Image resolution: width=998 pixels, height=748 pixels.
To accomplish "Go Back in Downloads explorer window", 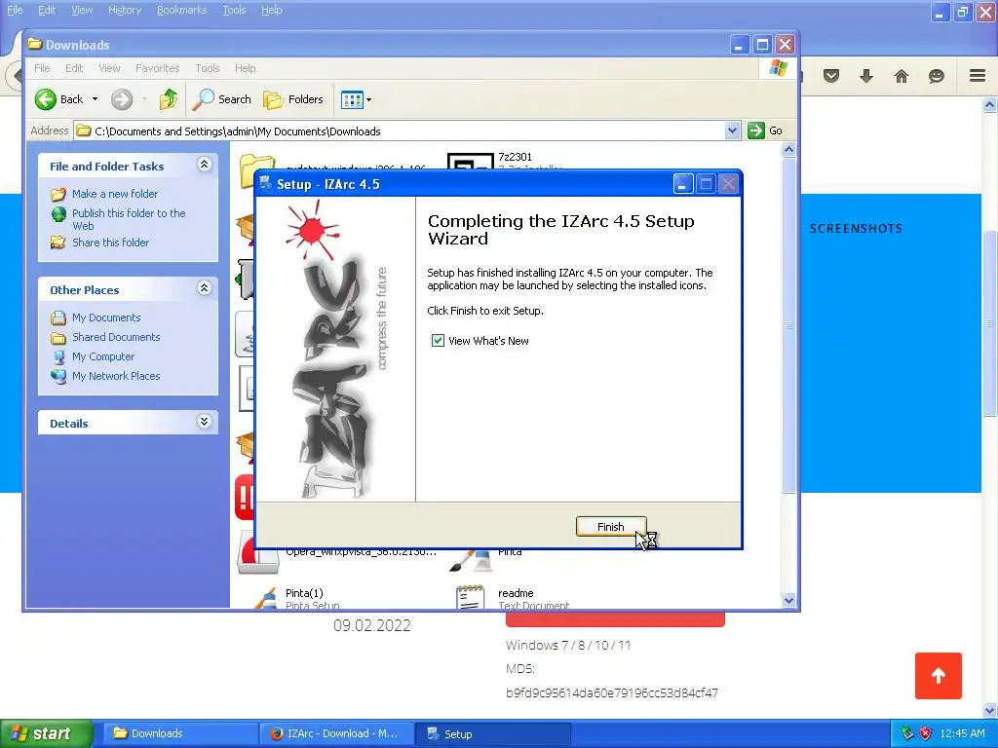I will (58, 99).
